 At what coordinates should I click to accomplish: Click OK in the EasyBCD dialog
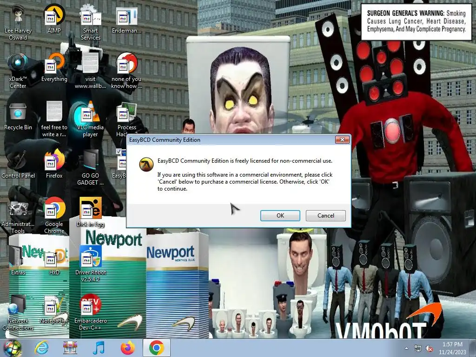pyautogui.click(x=280, y=216)
